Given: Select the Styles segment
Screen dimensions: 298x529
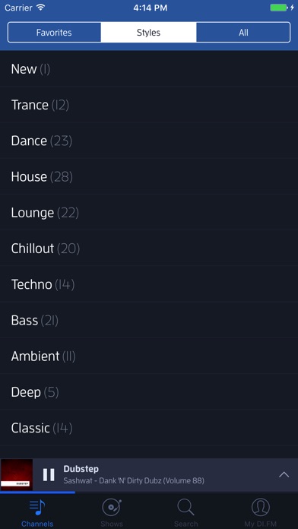Looking at the screenshot, I should (x=148, y=33).
